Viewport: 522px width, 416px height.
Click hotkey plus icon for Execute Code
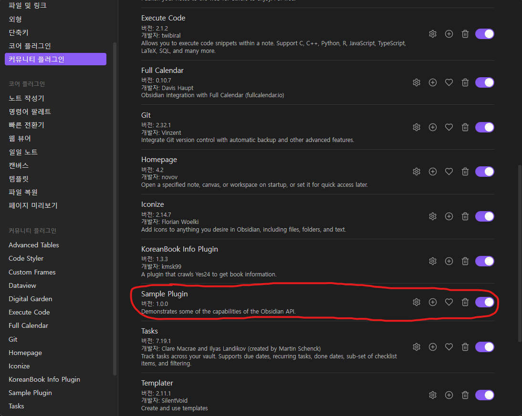click(x=449, y=34)
